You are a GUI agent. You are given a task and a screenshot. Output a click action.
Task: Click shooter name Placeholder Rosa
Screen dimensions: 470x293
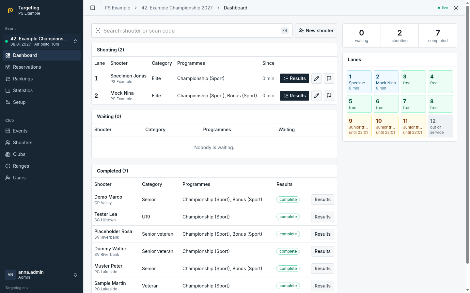(x=113, y=231)
